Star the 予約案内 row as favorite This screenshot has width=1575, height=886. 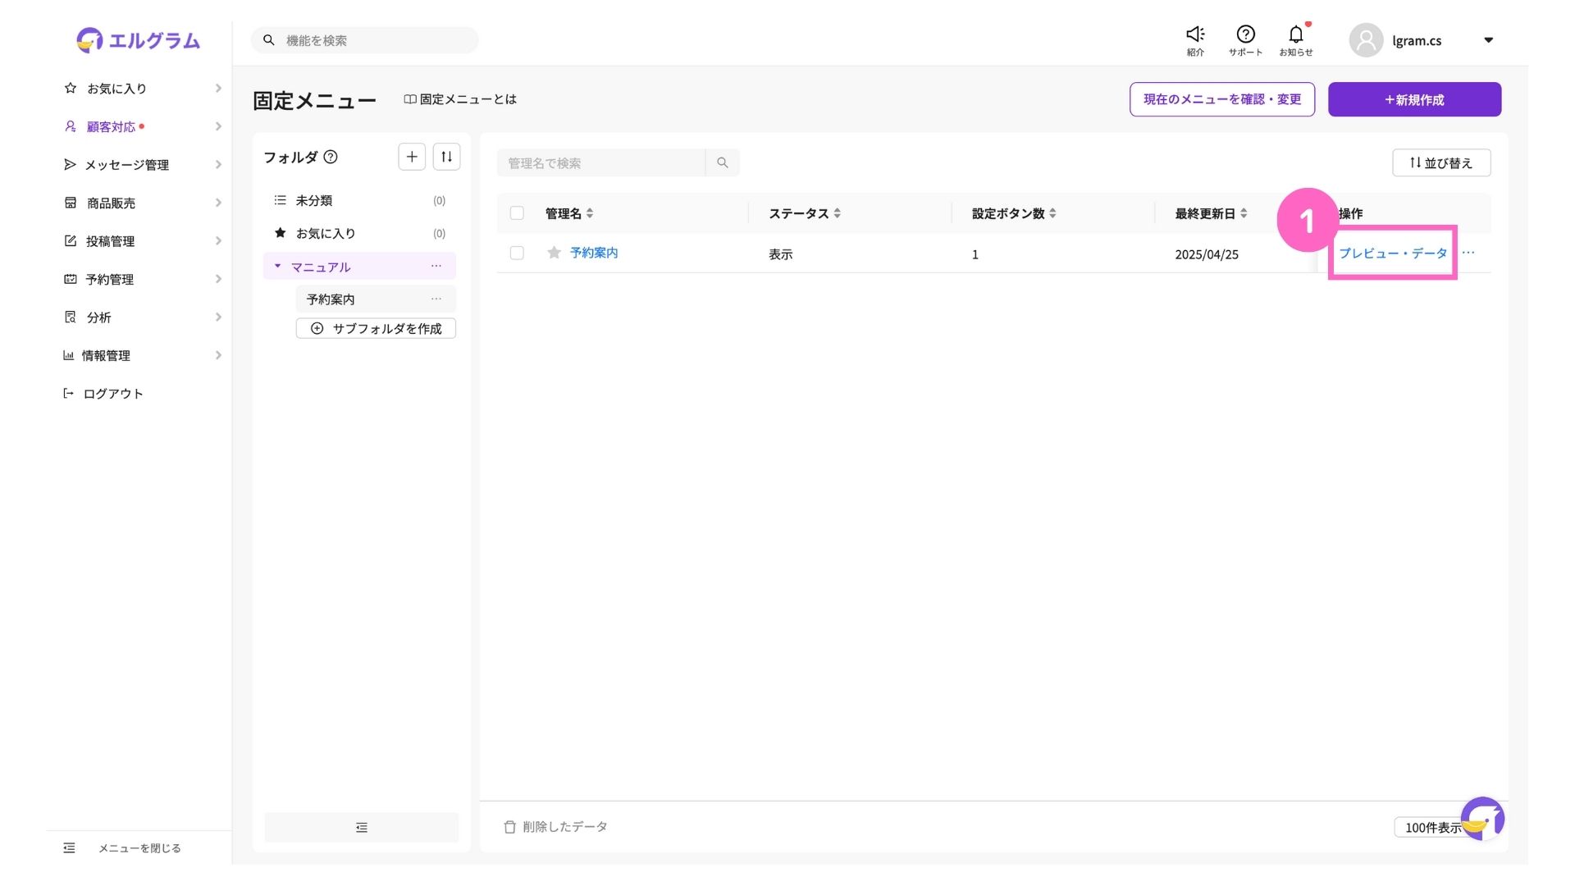point(554,253)
